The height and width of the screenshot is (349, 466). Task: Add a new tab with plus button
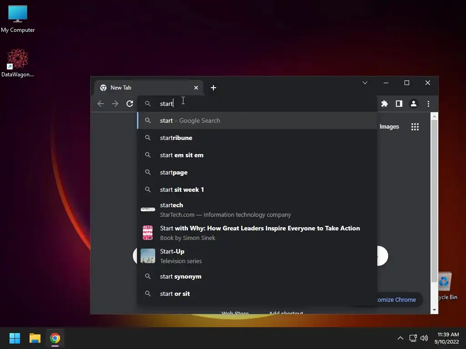click(213, 88)
